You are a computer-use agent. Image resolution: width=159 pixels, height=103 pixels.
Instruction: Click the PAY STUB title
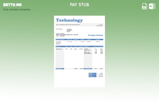[x=79, y=5]
